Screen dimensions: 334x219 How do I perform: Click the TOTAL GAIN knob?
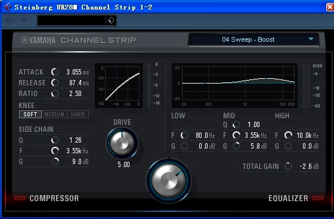[x=288, y=166]
